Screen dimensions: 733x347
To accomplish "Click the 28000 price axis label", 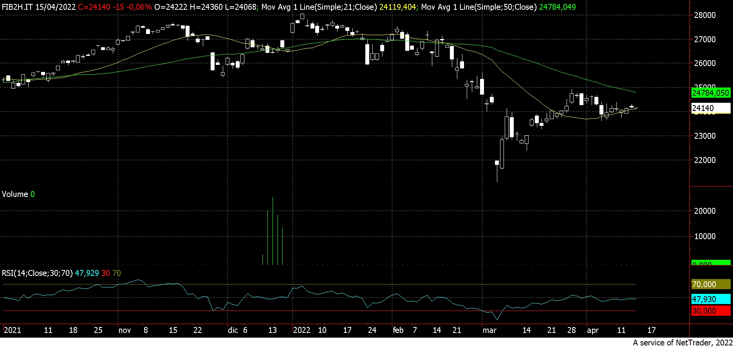I will [704, 15].
